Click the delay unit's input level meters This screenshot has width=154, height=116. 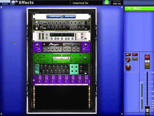coord(42,36)
